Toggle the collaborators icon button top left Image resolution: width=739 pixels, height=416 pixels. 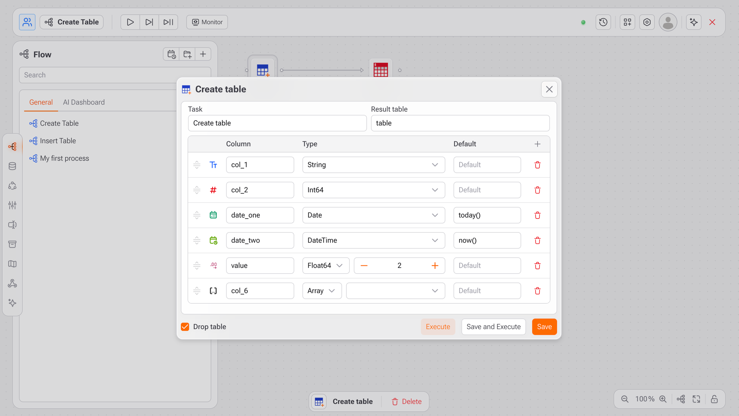pos(27,22)
